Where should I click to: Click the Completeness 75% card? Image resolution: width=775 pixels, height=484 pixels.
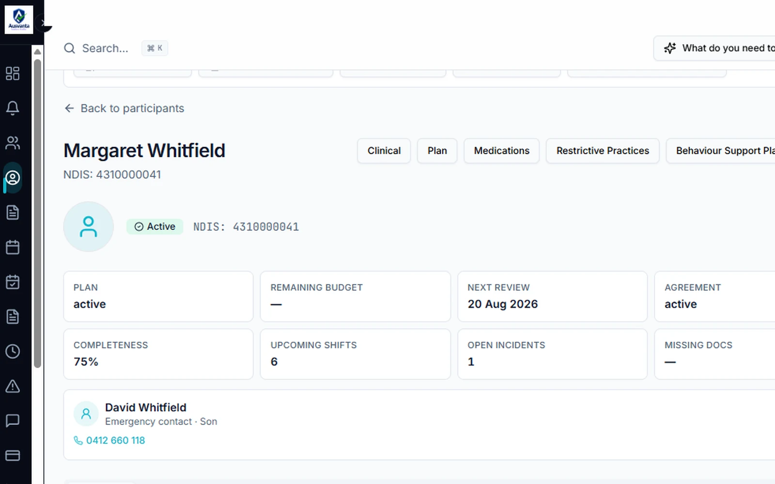158,354
